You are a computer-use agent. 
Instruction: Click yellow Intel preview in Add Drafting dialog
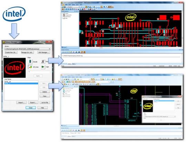[148, 106]
